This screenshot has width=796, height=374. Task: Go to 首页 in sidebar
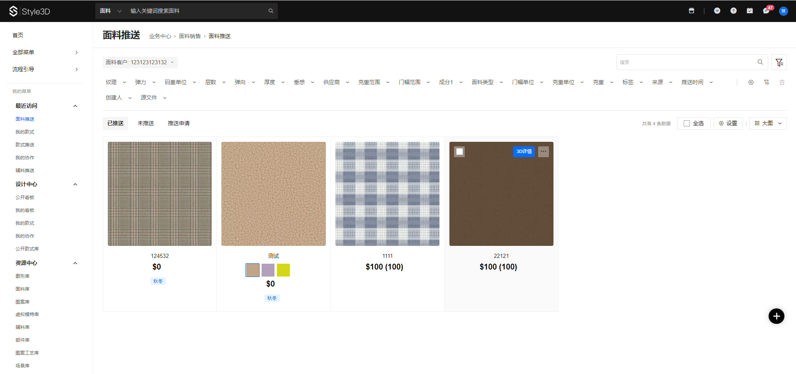pos(18,36)
